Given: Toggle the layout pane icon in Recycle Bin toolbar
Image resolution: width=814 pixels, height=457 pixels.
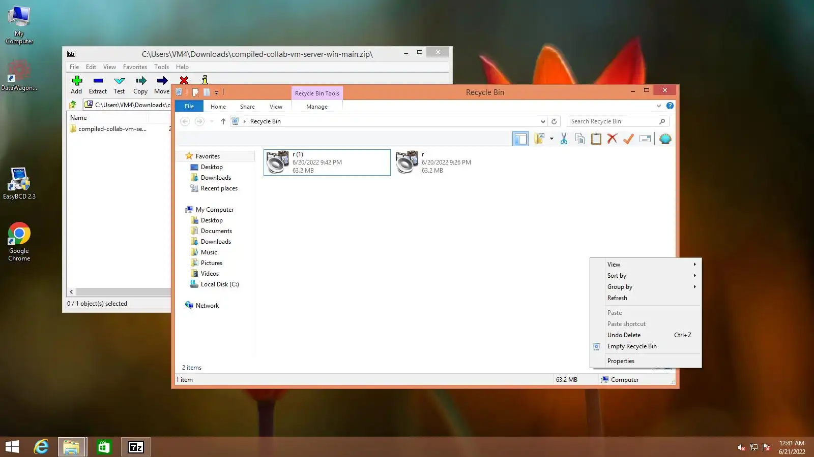Looking at the screenshot, I should point(520,139).
